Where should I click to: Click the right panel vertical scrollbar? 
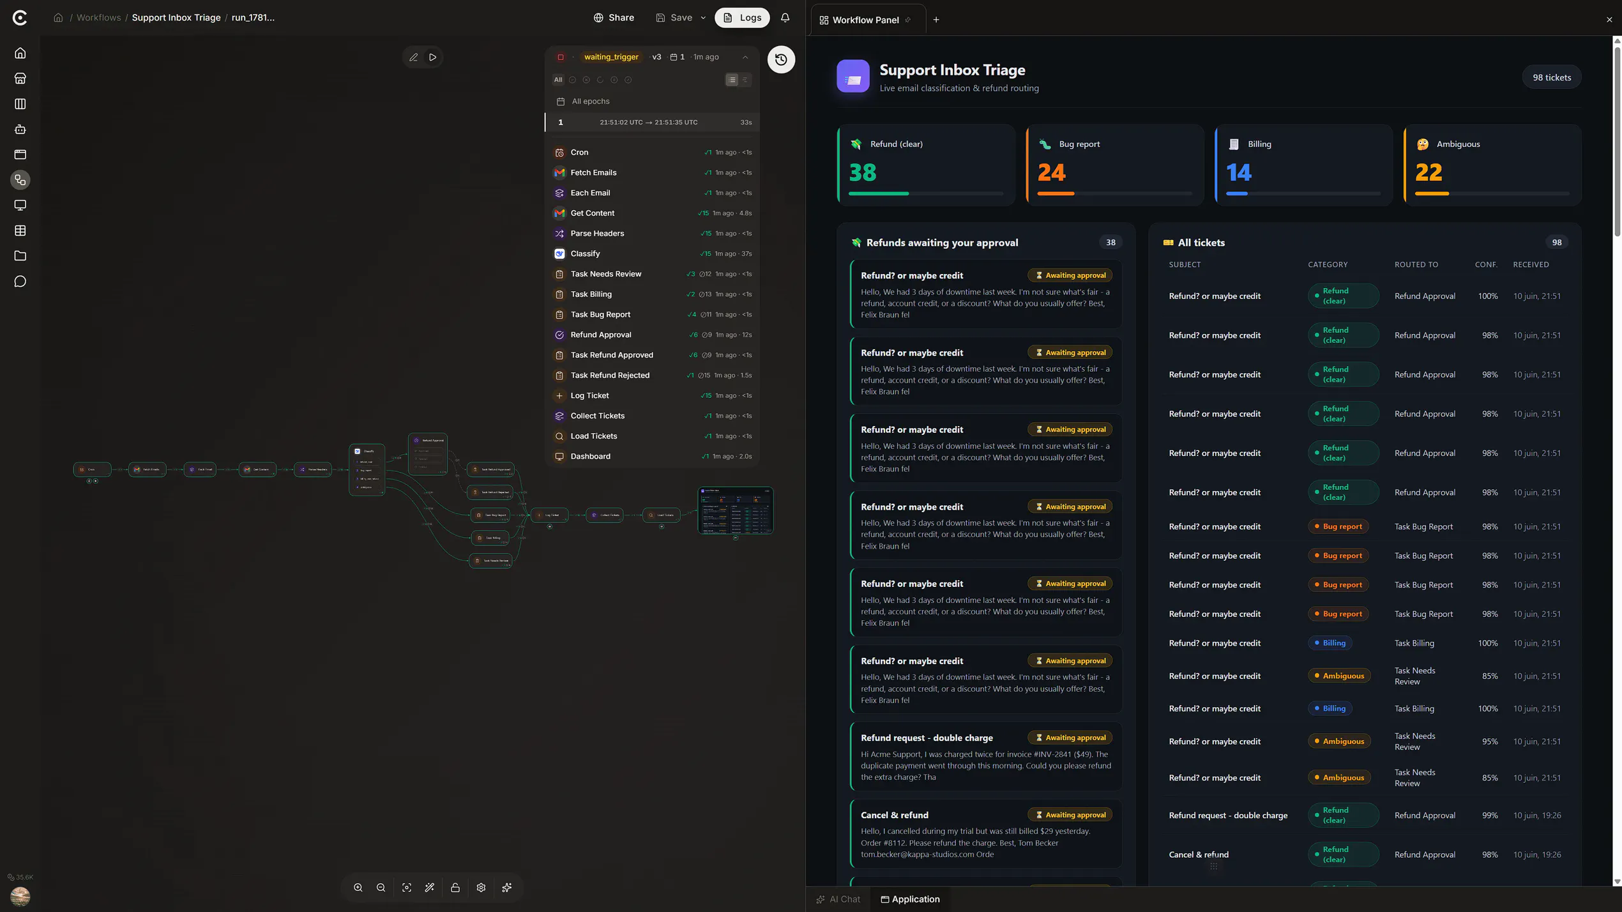[x=1617, y=141]
